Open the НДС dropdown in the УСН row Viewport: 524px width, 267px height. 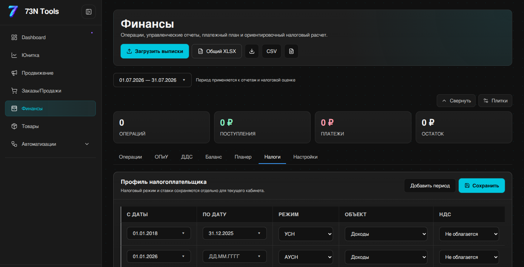click(469, 234)
